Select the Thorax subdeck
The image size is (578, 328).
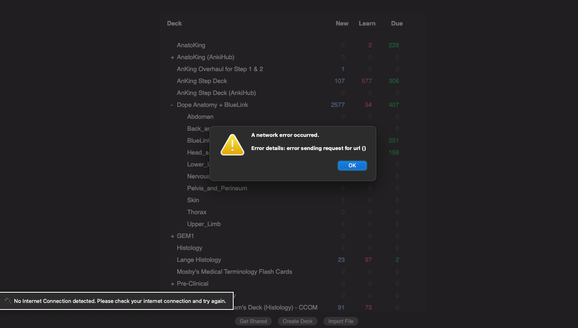197,212
